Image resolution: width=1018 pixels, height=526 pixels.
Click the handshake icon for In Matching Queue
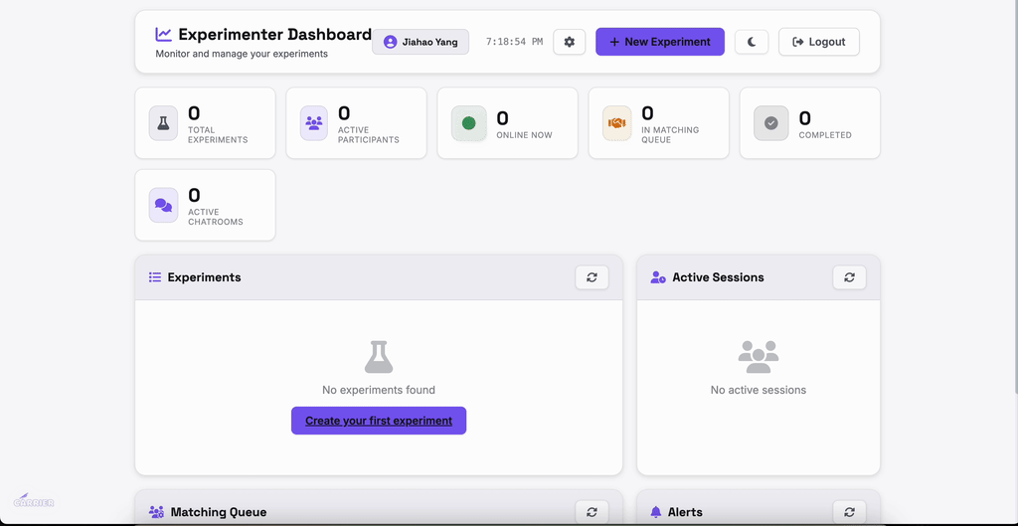click(x=616, y=123)
